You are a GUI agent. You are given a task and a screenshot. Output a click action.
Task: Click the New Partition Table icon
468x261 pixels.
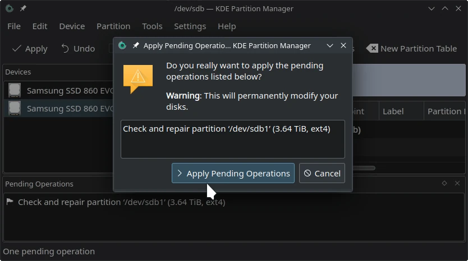click(x=372, y=49)
